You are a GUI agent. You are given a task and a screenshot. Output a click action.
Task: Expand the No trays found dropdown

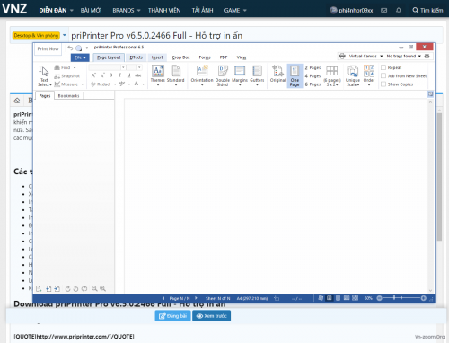404,56
